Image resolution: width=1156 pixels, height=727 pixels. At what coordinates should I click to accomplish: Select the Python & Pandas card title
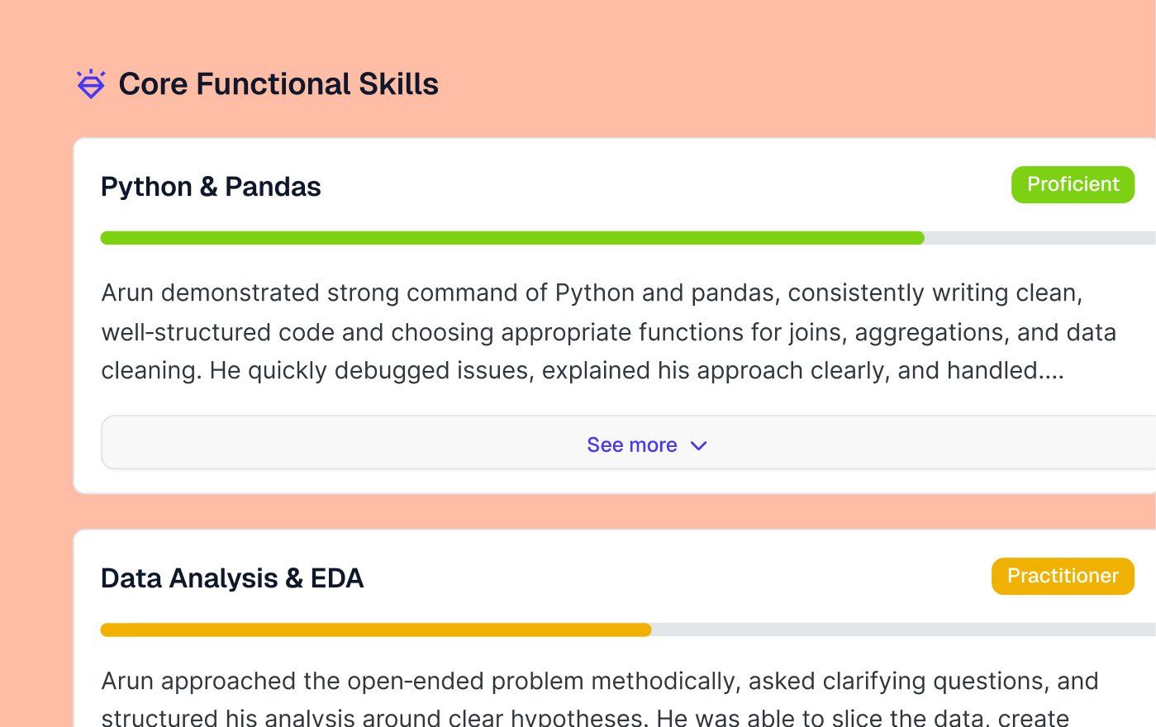[x=211, y=186]
